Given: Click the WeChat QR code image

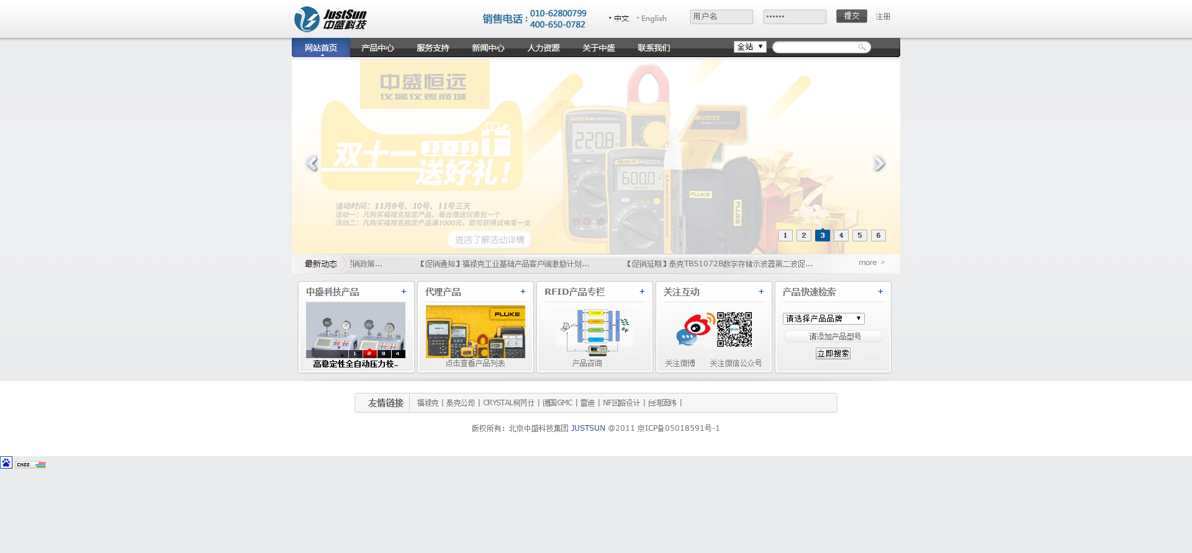Looking at the screenshot, I should tap(734, 330).
